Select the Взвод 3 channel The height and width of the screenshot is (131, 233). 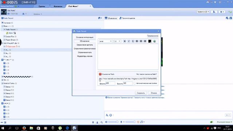pos(9,94)
